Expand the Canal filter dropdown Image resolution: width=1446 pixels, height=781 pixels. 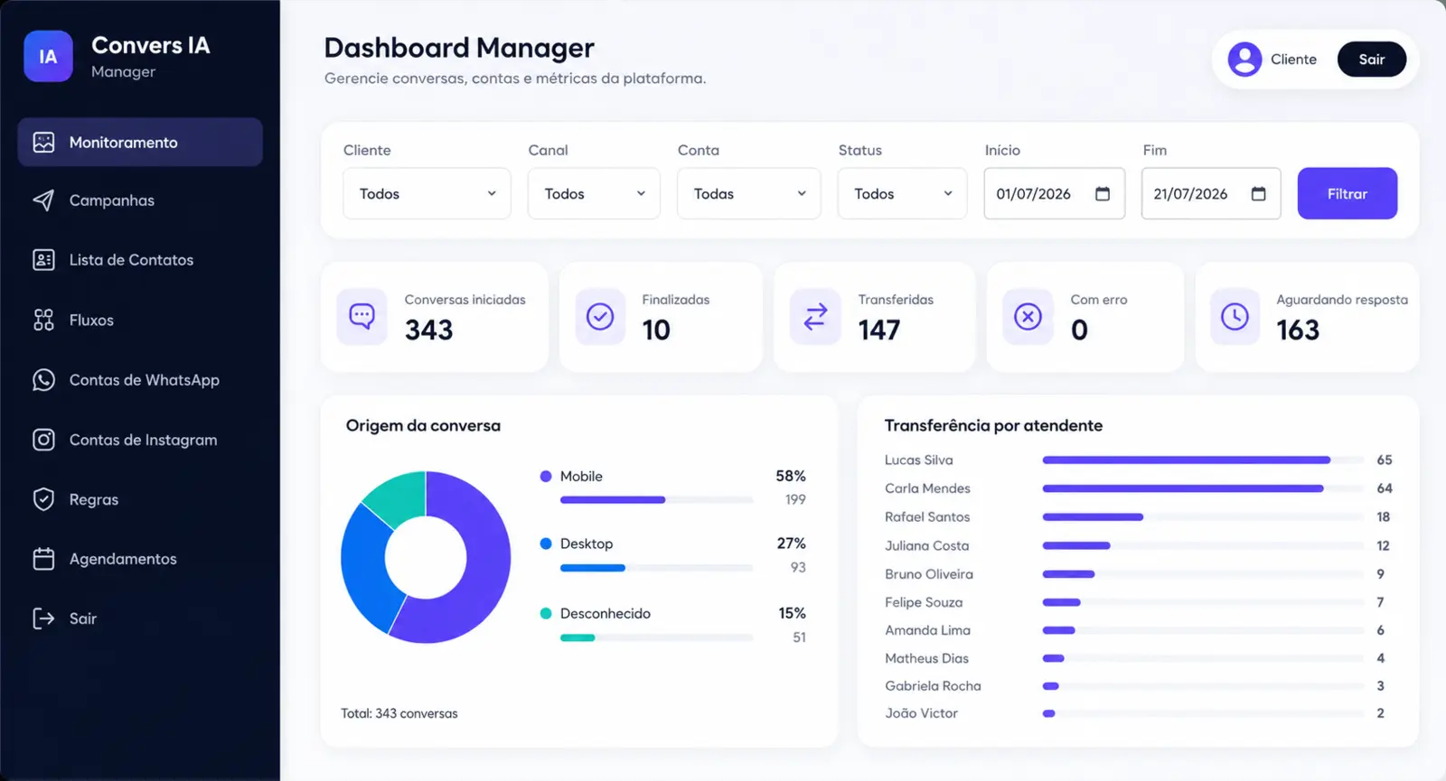(594, 193)
